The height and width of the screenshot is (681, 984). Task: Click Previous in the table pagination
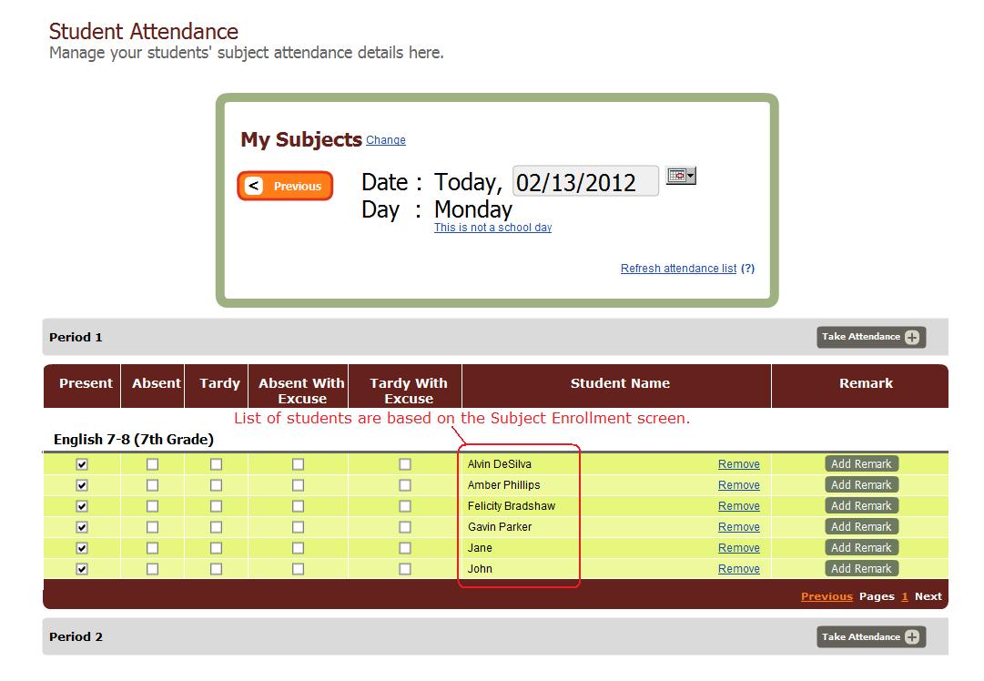[827, 596]
